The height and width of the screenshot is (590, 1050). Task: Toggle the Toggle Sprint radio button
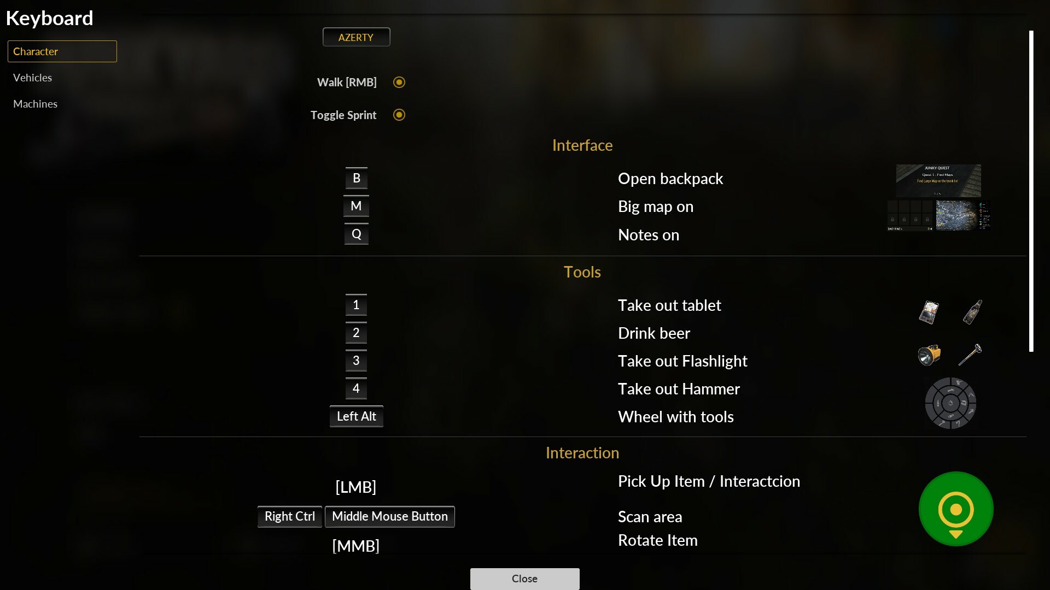tap(399, 115)
